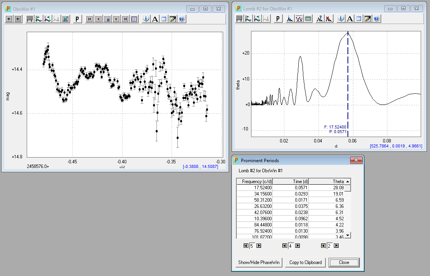Close the Prominent Periods dialog via Close button
Viewport: 430px width, 276px height.
(344, 262)
